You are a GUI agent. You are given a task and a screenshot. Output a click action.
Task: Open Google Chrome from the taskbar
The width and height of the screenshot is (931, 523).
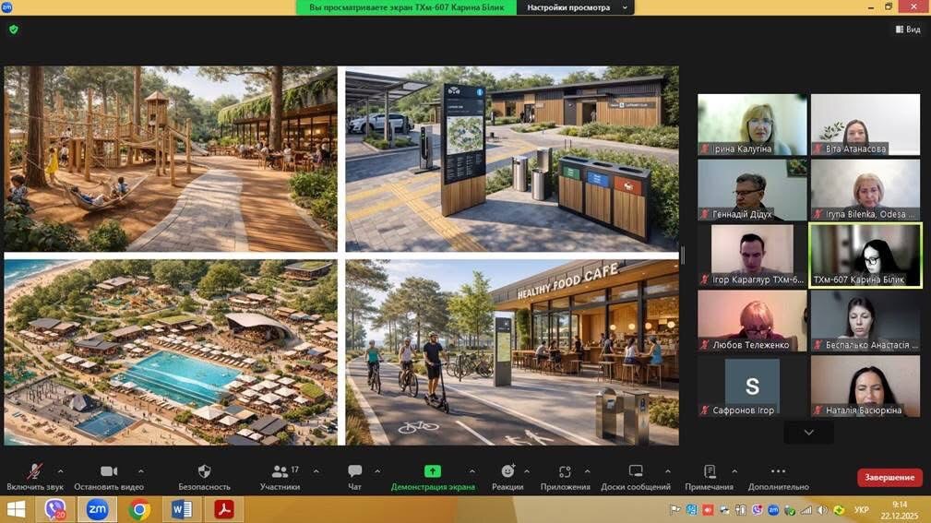[x=139, y=509]
